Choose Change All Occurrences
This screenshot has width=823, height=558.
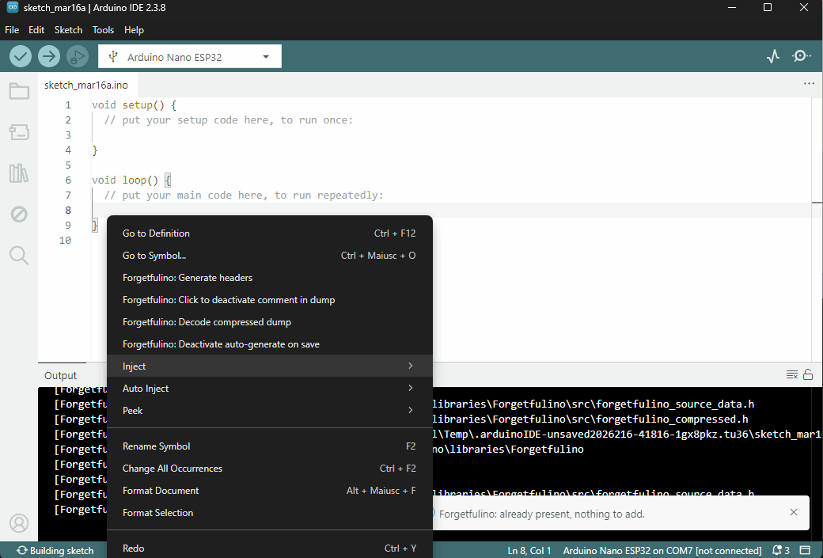(269, 468)
